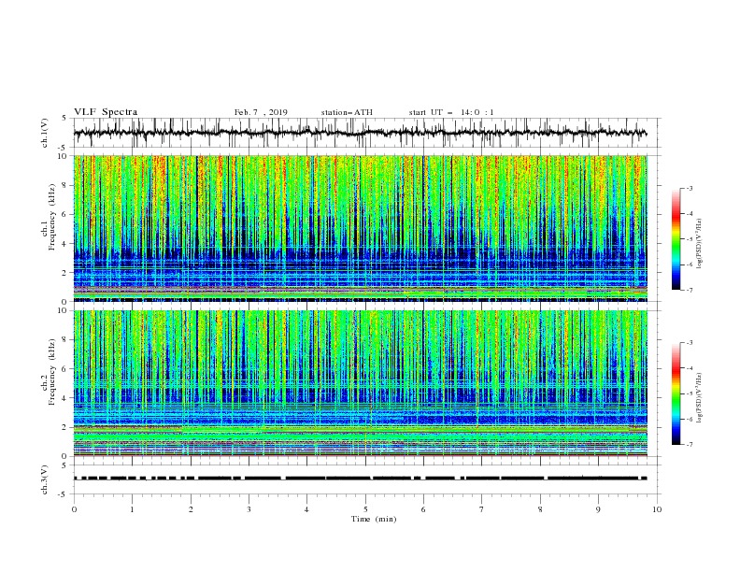The image size is (740, 572).
Task: Click the ch.2 'Frequency (kHz)' axis label
Action: (51, 372)
